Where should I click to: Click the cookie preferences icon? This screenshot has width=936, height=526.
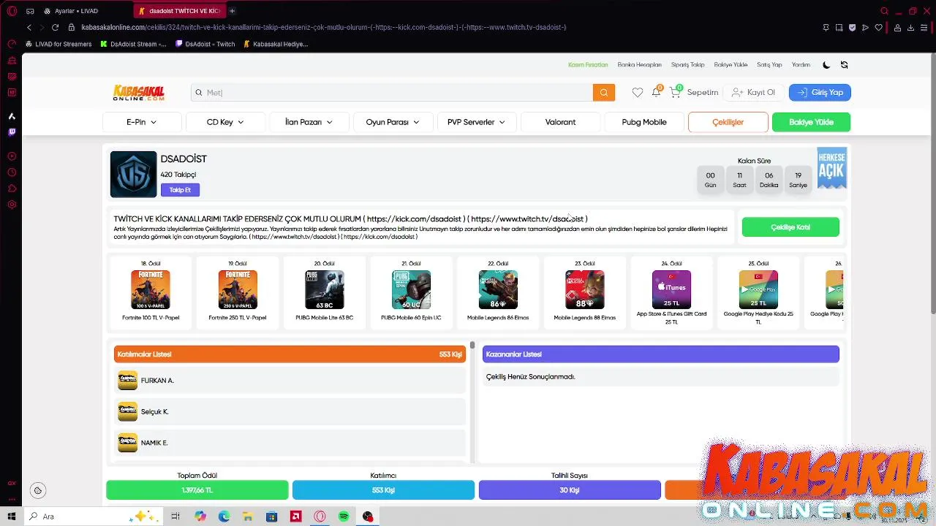[x=38, y=490]
